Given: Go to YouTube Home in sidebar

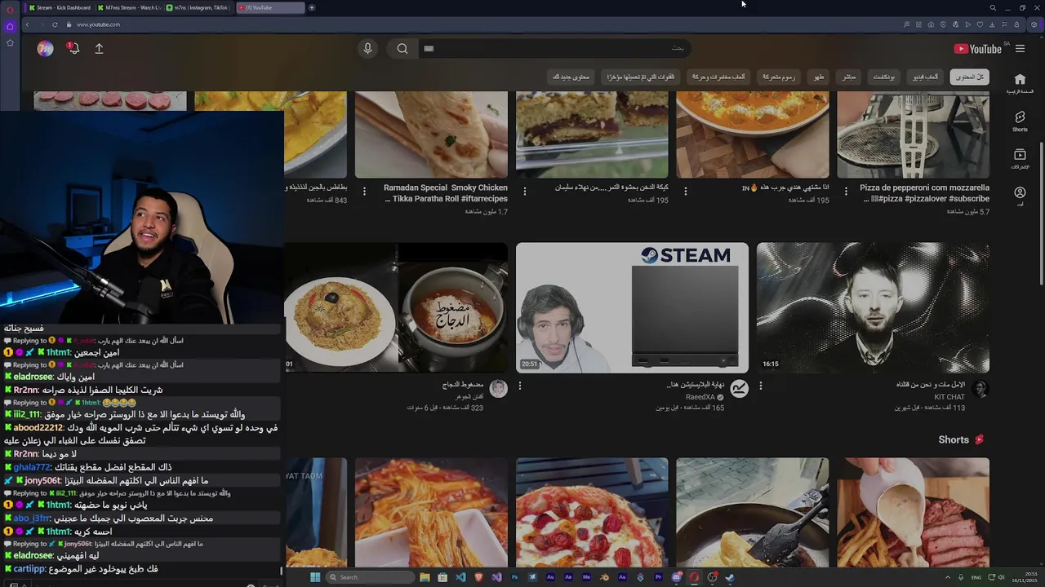Looking at the screenshot, I should (1020, 83).
